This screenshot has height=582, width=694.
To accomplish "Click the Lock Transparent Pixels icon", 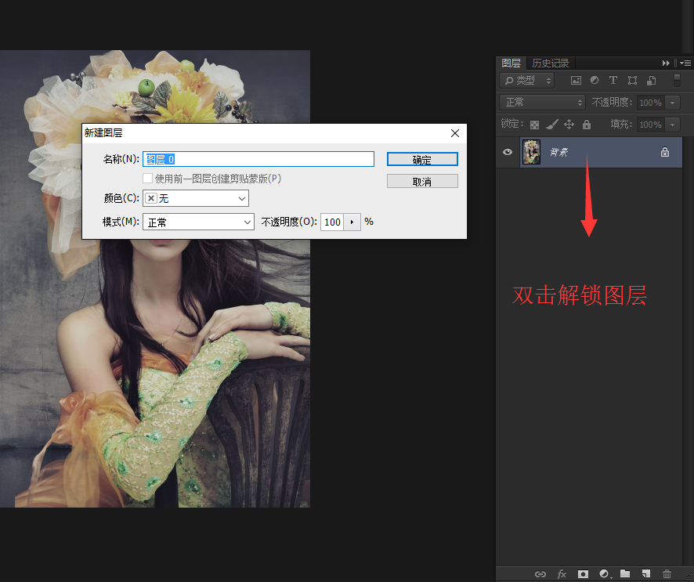I will [535, 124].
